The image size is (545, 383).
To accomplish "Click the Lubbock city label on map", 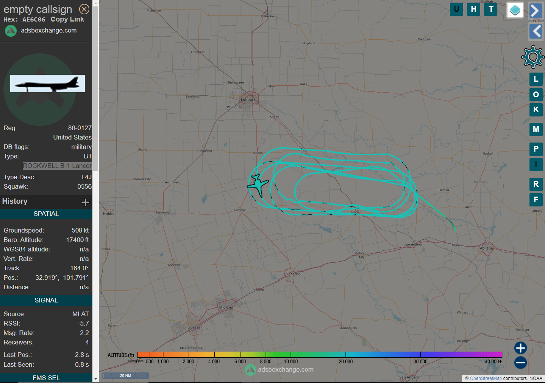I will click(248, 100).
